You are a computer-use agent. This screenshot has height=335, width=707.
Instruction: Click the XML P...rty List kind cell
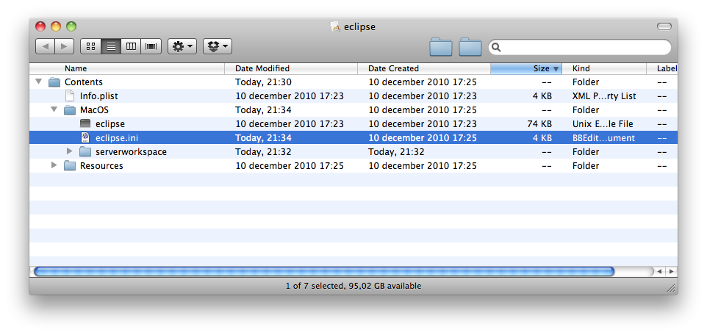pyautogui.click(x=604, y=96)
